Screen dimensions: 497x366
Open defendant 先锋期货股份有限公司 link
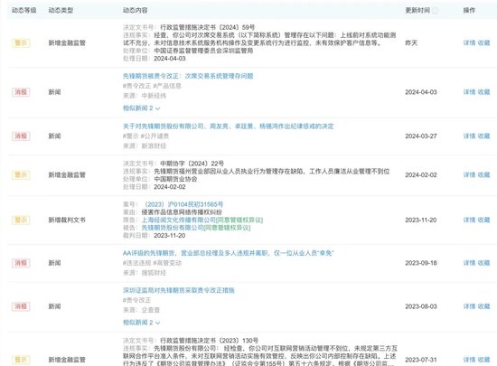click(172, 228)
